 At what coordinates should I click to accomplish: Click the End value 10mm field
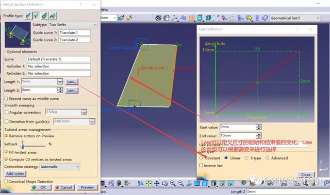click(x=238, y=136)
